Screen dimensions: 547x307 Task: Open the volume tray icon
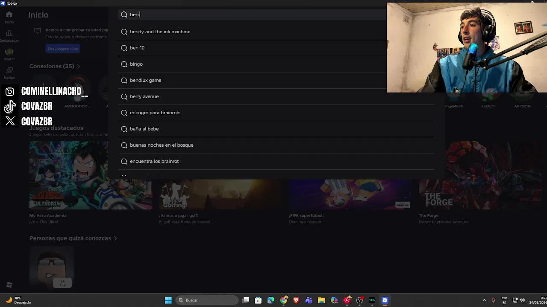pos(522,300)
